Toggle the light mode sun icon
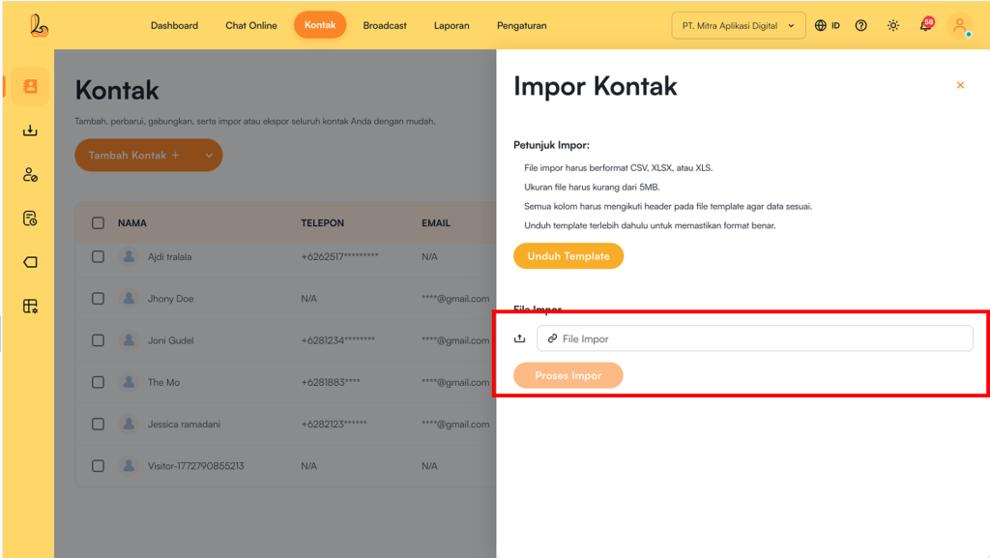 pyautogui.click(x=893, y=26)
